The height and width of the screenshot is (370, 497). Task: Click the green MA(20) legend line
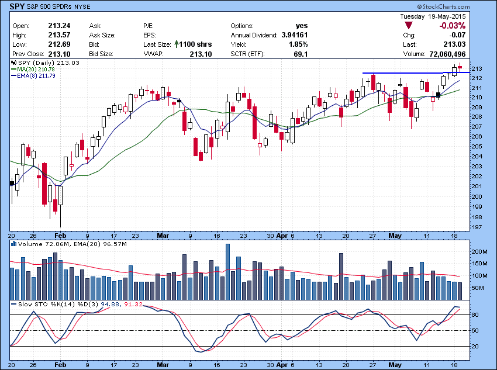(13, 70)
